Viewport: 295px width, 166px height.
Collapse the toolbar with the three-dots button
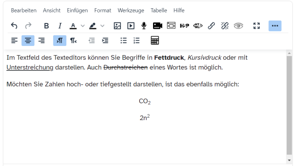pos(275,26)
